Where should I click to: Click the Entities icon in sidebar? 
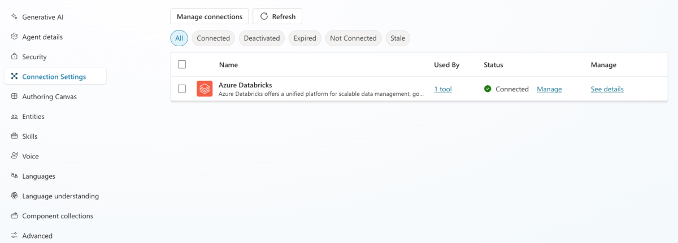coord(14,116)
